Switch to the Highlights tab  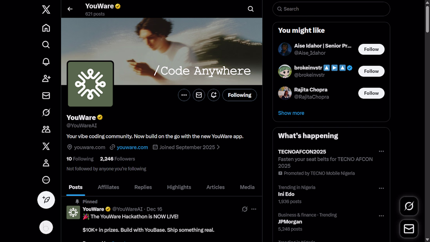click(179, 187)
